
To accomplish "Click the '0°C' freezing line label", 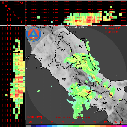I will point(78,21).
